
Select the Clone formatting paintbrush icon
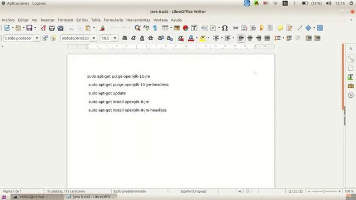102,28
